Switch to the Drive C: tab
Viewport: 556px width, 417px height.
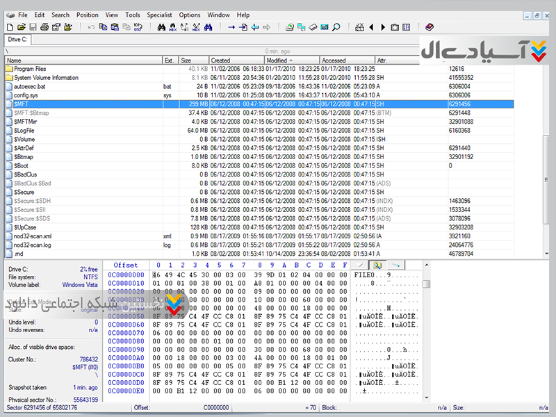click(x=18, y=40)
